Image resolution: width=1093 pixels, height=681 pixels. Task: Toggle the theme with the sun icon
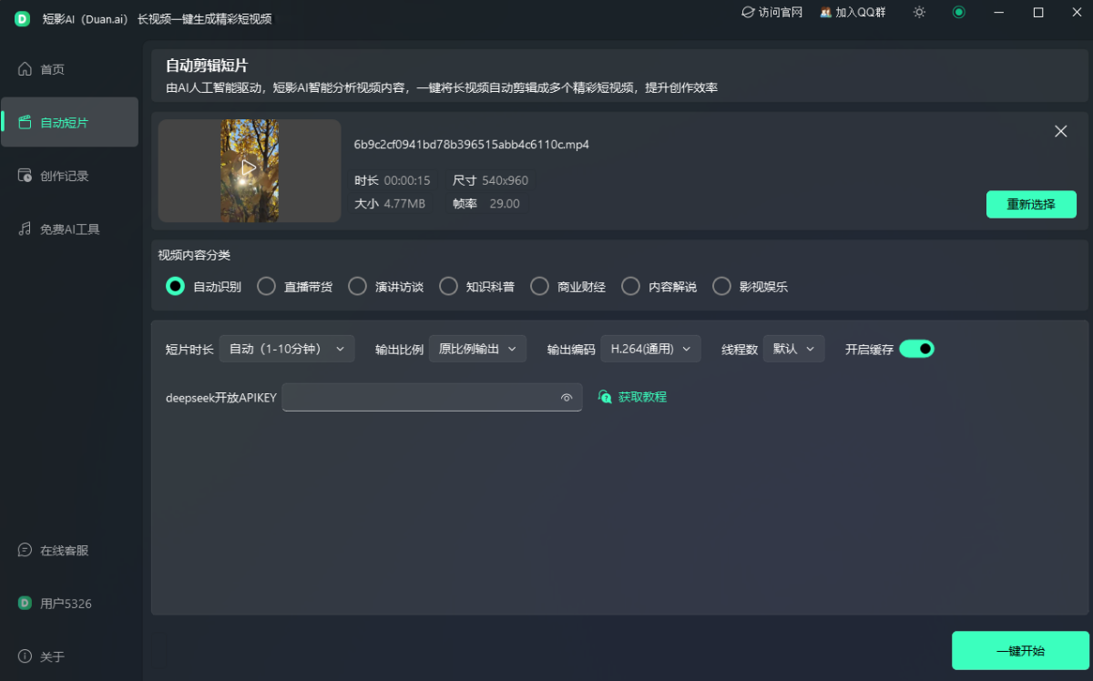pos(918,13)
